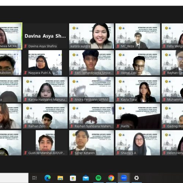
Task: Click muted mic icon beside Akmal Zaki
Action: coord(118,73)
